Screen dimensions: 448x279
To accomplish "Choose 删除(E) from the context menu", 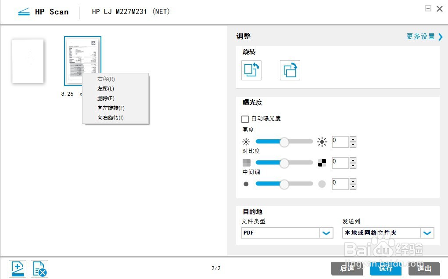I will (x=105, y=98).
